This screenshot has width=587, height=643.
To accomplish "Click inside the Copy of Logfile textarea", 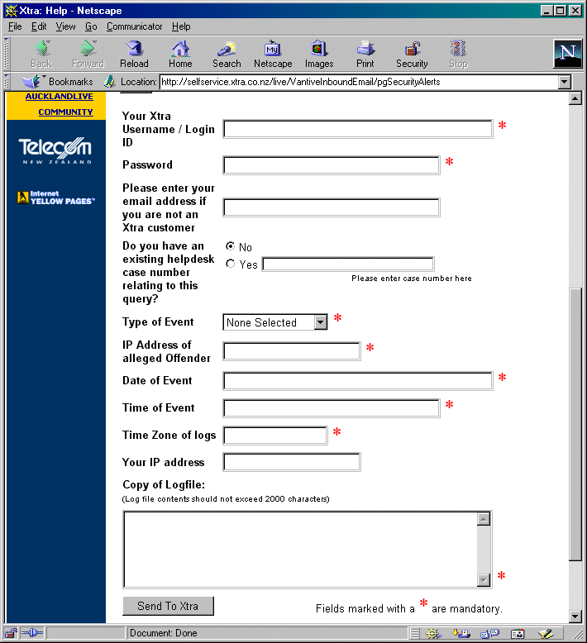I will pos(299,549).
